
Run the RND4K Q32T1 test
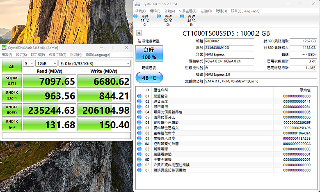click(12, 95)
